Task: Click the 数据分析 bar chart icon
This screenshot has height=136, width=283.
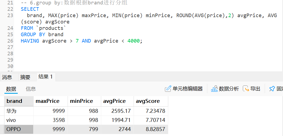Action: coord(214,89)
